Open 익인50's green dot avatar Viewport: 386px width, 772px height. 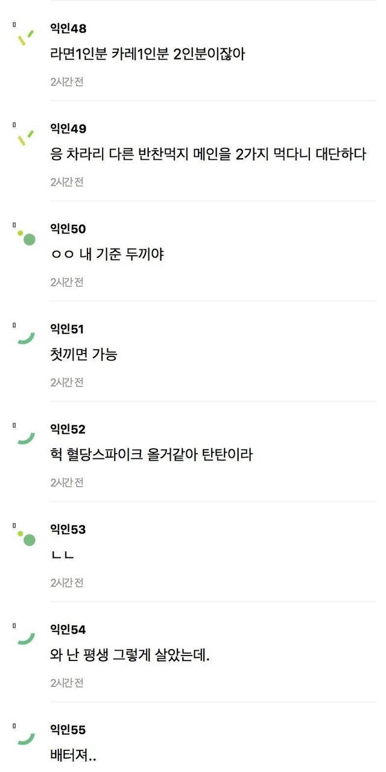[27, 238]
